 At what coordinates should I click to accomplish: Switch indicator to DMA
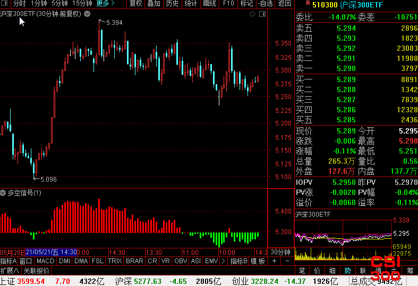pyautogui.click(x=81, y=261)
